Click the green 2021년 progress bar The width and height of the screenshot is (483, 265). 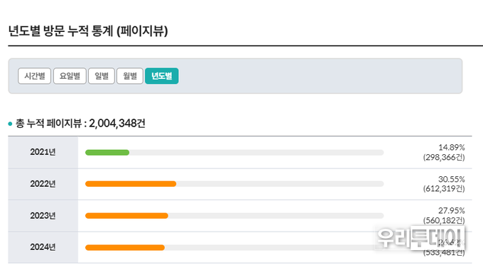pyautogui.click(x=107, y=153)
